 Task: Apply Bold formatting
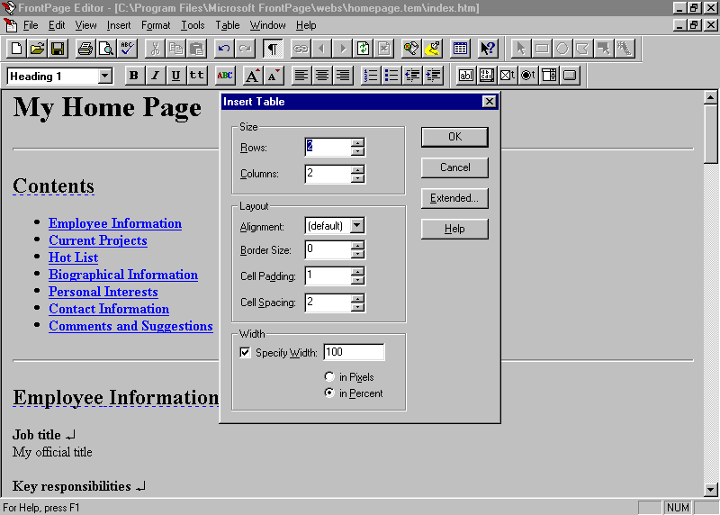click(x=133, y=76)
